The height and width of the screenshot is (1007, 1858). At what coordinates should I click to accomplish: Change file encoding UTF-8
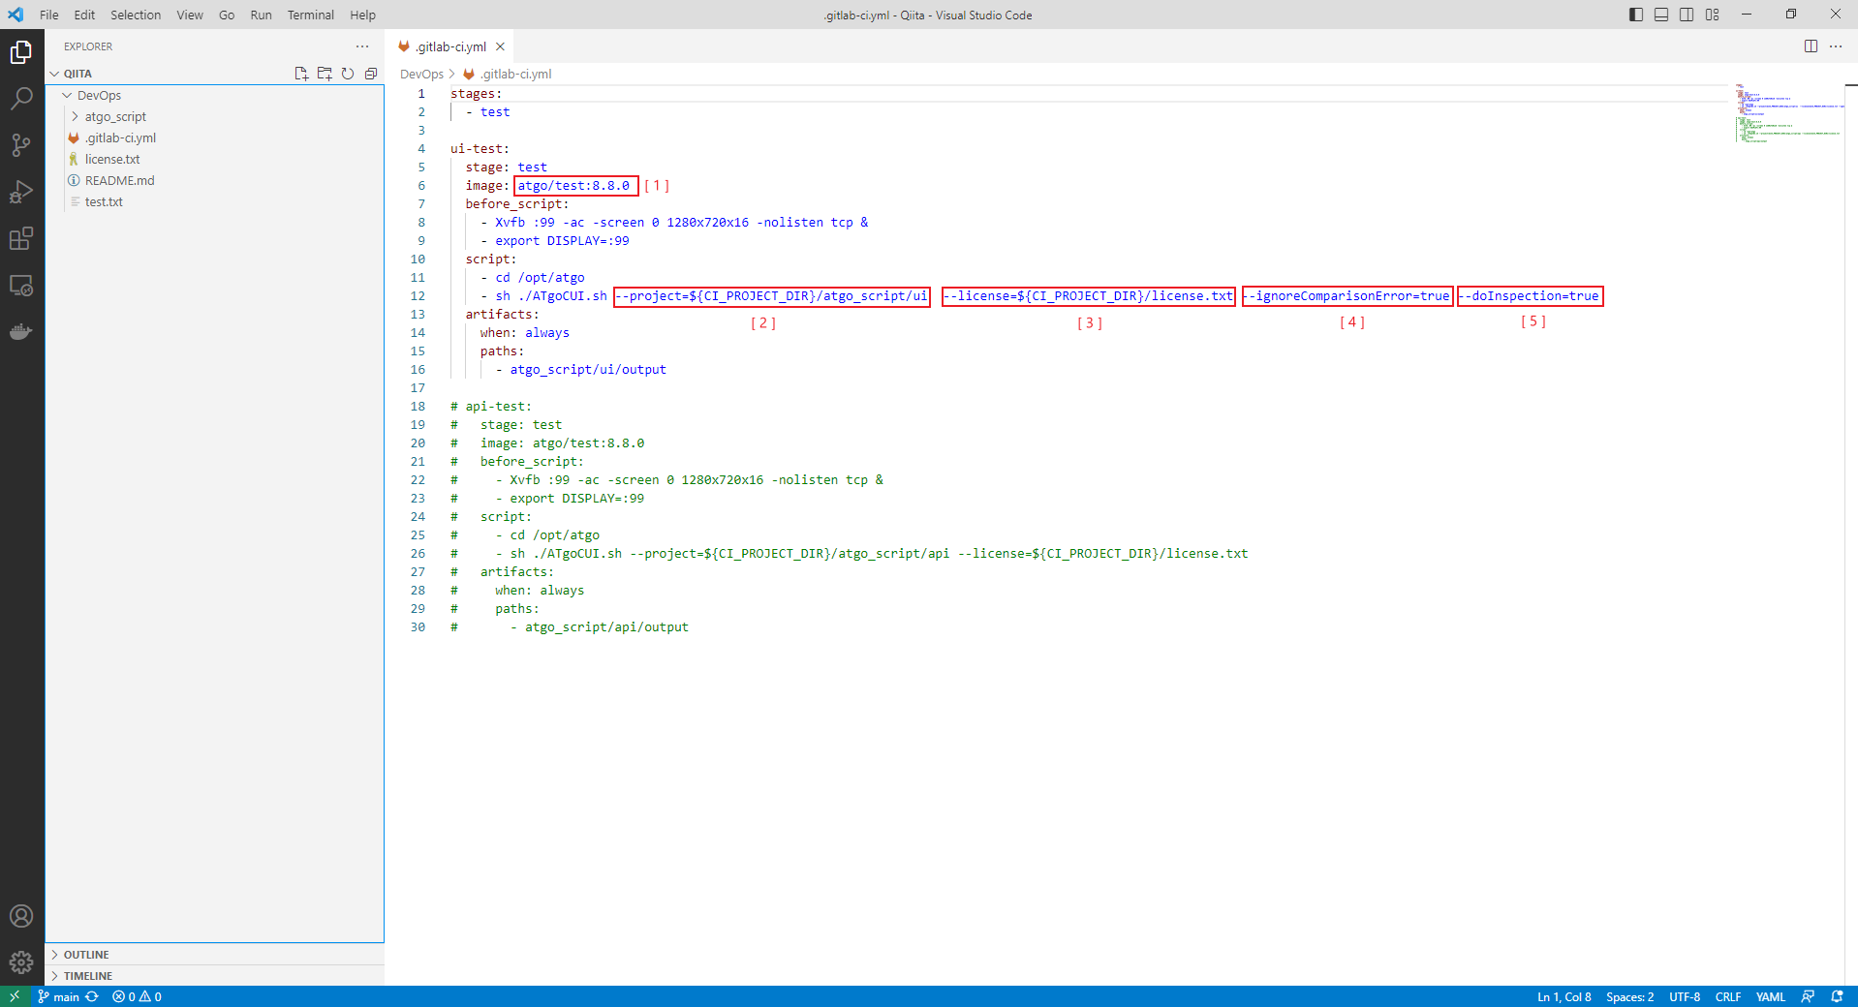coord(1685,996)
